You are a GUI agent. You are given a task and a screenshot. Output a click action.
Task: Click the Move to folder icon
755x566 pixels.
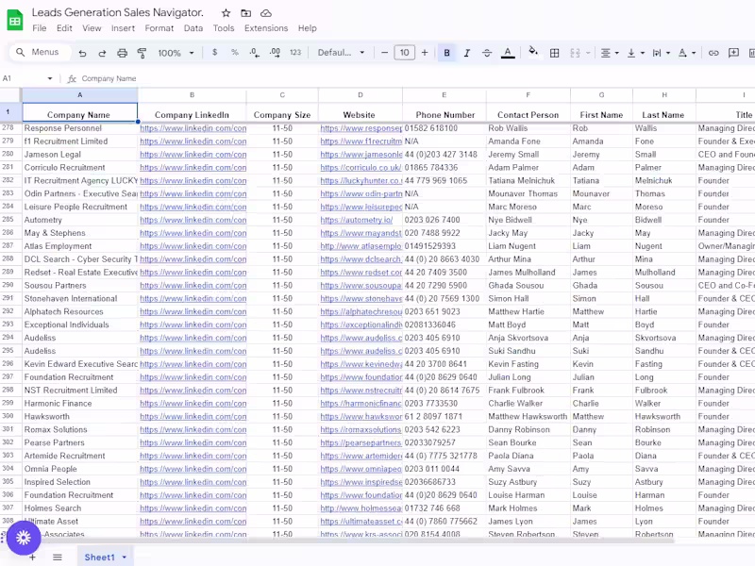(245, 13)
